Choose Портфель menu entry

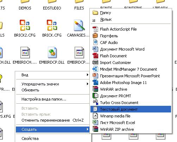[131, 36]
